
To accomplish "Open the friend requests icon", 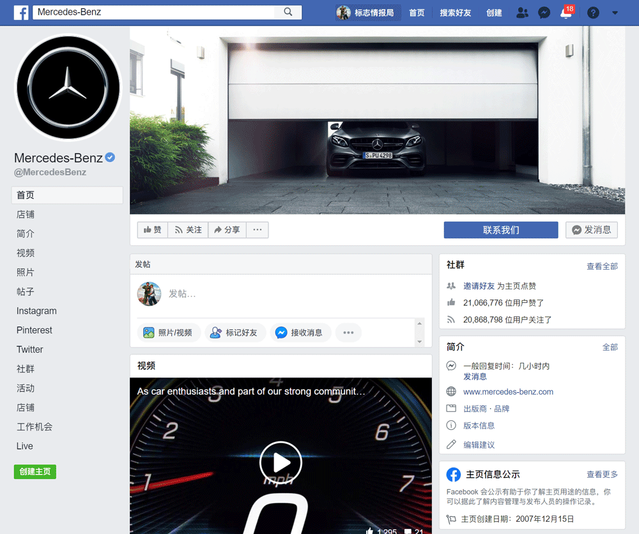I will point(522,13).
